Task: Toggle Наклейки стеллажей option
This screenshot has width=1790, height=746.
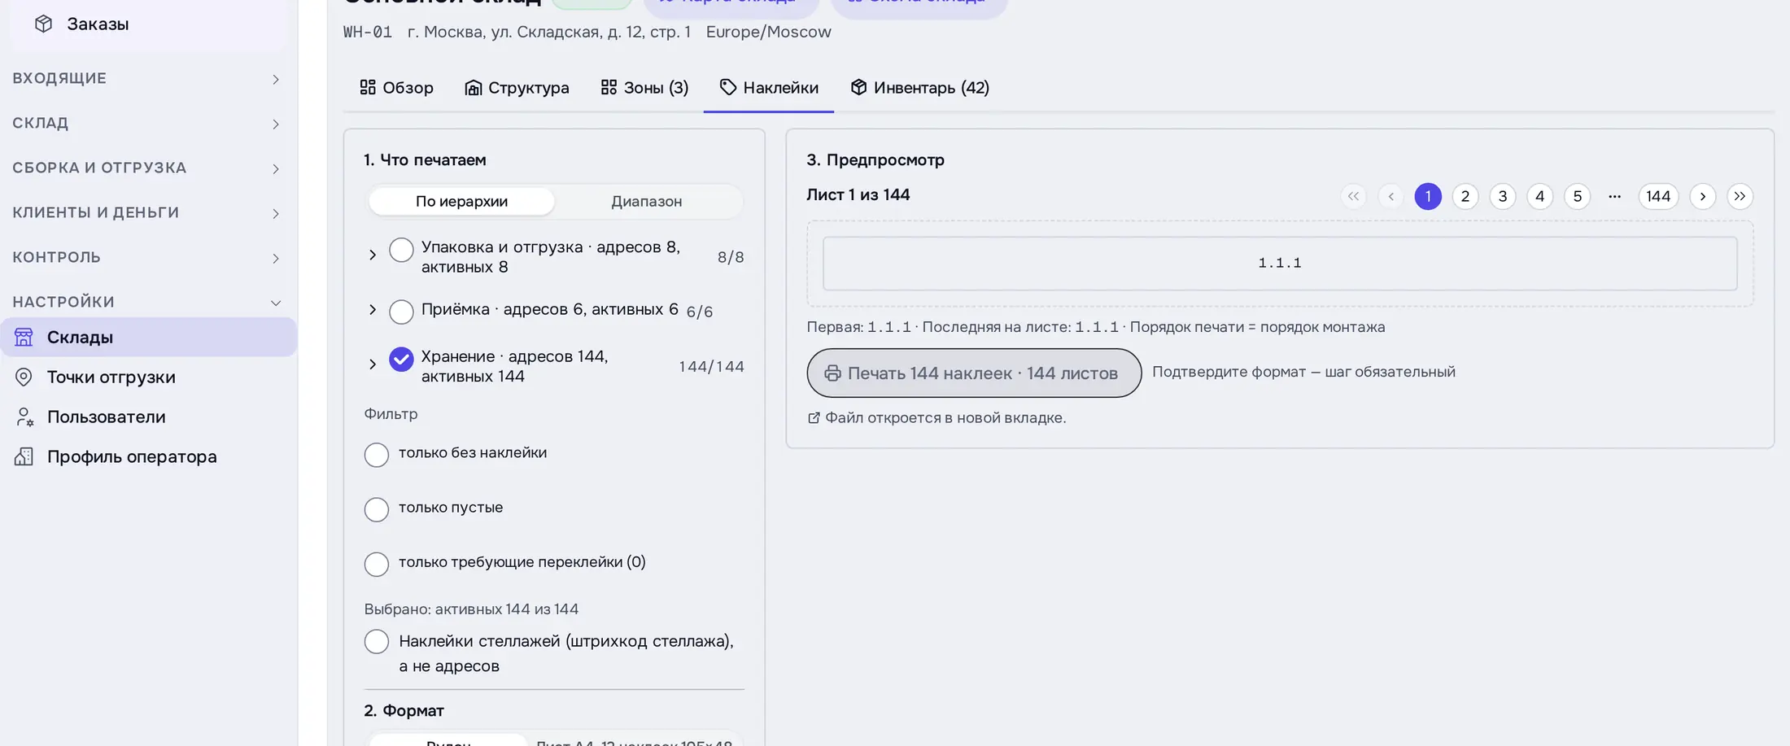Action: pos(376,641)
